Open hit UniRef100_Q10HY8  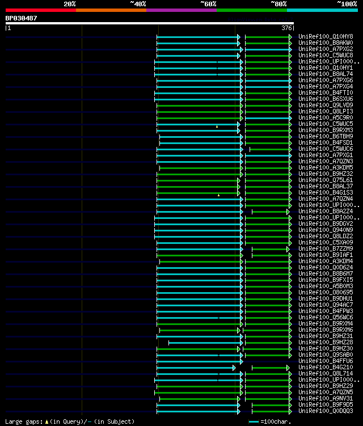(326, 36)
